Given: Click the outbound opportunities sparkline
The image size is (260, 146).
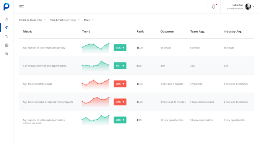Looking at the screenshot, I should coord(96,120).
